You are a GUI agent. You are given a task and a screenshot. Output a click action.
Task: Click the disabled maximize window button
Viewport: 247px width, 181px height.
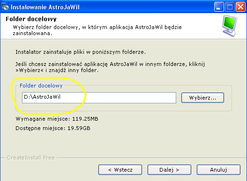pyautogui.click(x=230, y=7)
